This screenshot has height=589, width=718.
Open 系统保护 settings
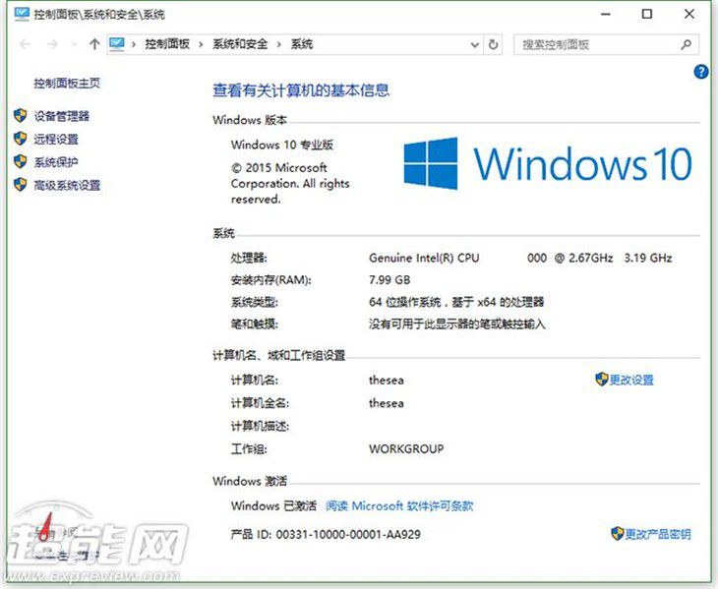(x=56, y=161)
